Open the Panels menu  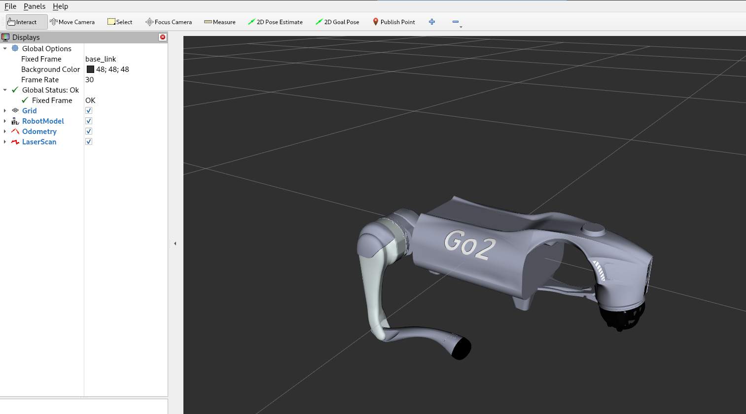point(35,6)
